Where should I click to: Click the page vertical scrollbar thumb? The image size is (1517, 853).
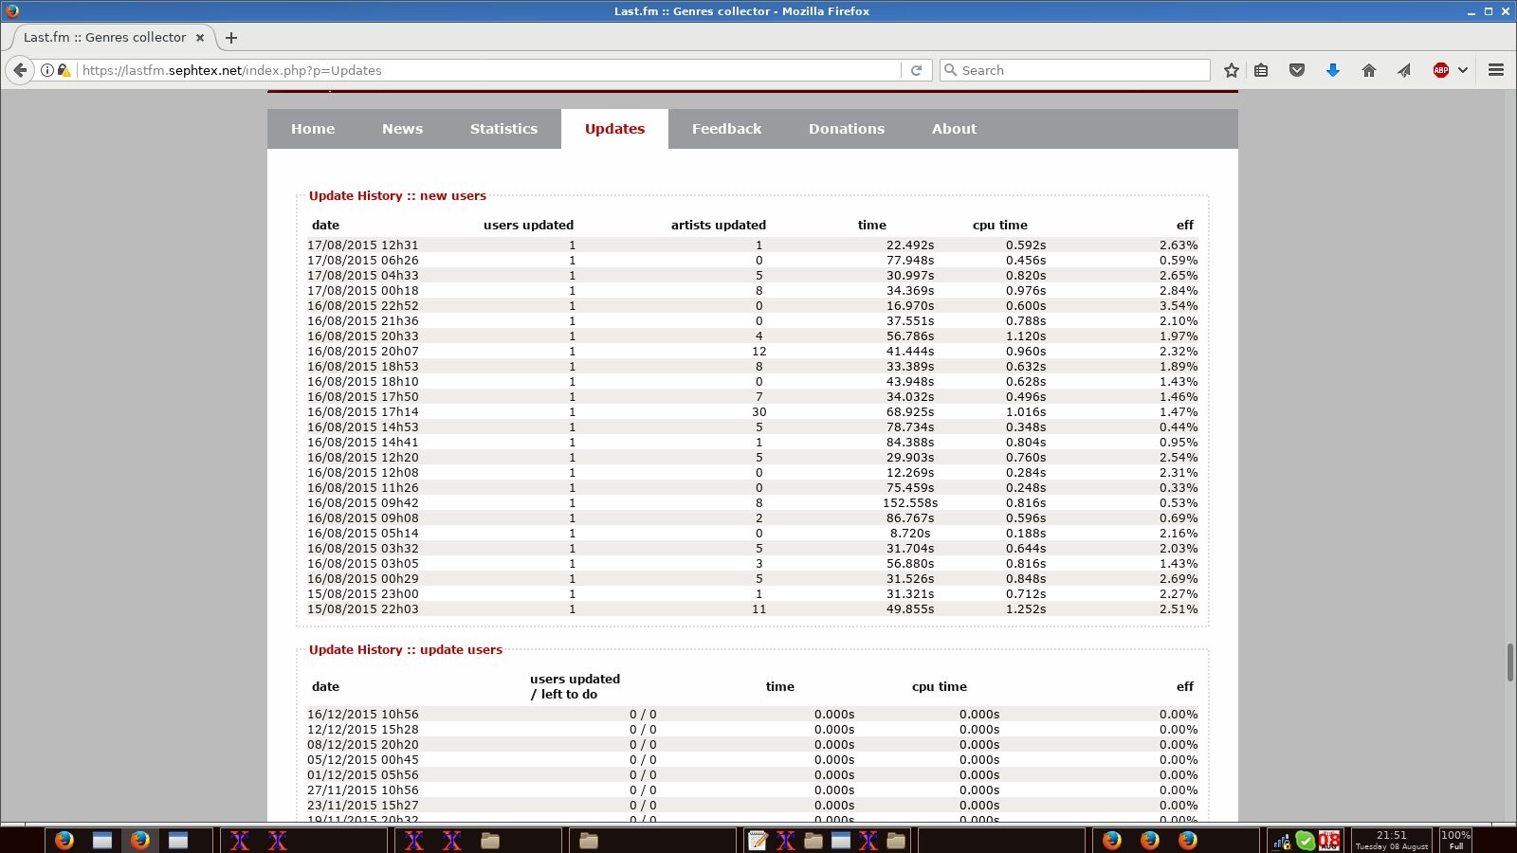(1509, 662)
